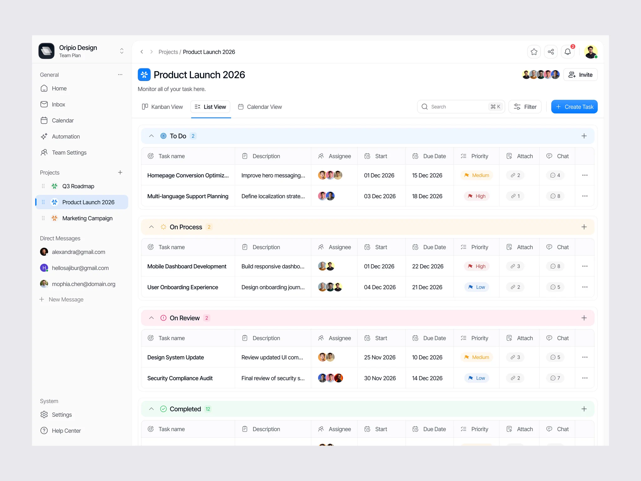The width and height of the screenshot is (641, 481).
Task: Open more options for Homepage Conversion row
Action: pyautogui.click(x=585, y=175)
